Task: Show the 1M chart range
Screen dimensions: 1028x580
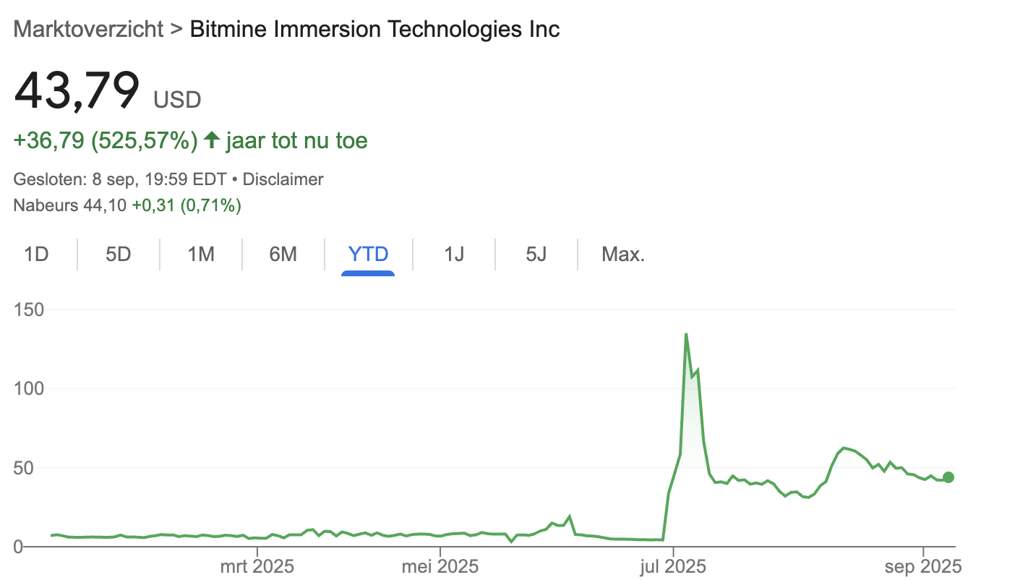Action: coord(200,255)
